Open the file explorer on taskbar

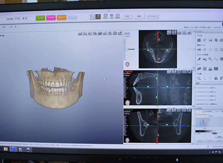[6, 149]
